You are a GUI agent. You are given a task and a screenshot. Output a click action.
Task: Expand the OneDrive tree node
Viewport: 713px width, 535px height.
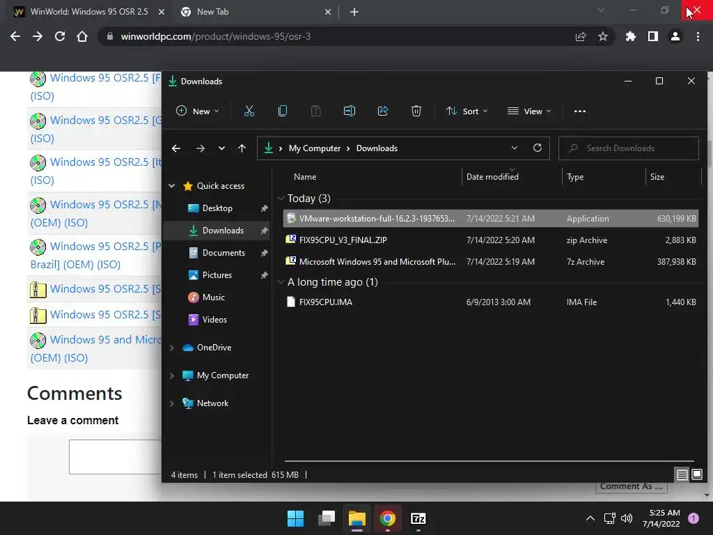pyautogui.click(x=171, y=348)
